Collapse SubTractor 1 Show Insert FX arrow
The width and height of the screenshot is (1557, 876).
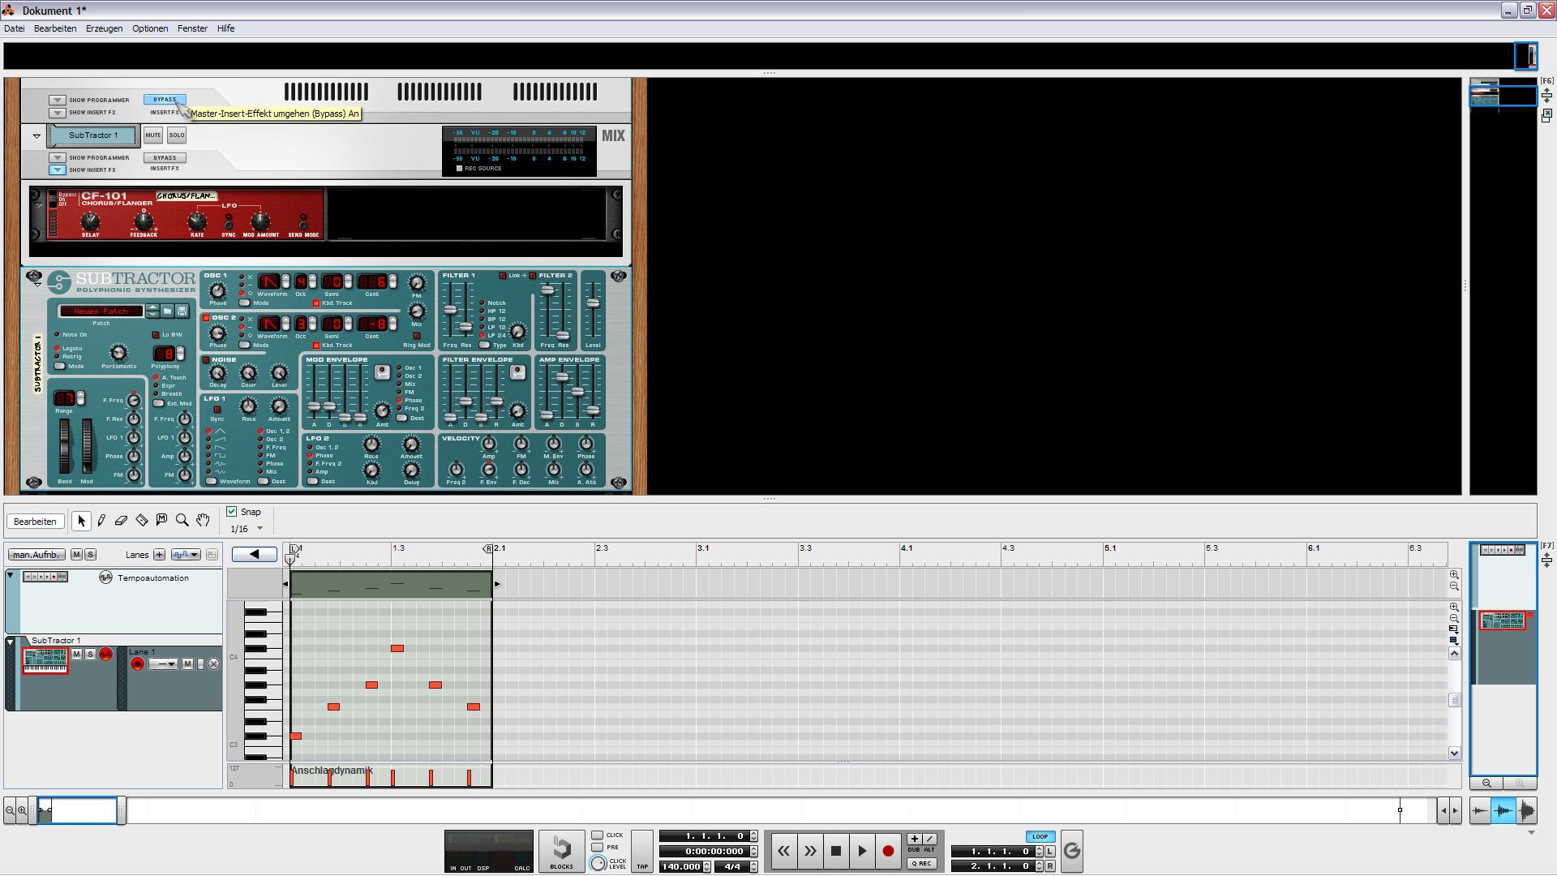(x=57, y=170)
